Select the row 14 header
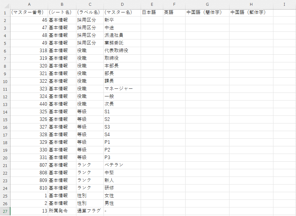This screenshot has height=216, width=296. click(5, 112)
